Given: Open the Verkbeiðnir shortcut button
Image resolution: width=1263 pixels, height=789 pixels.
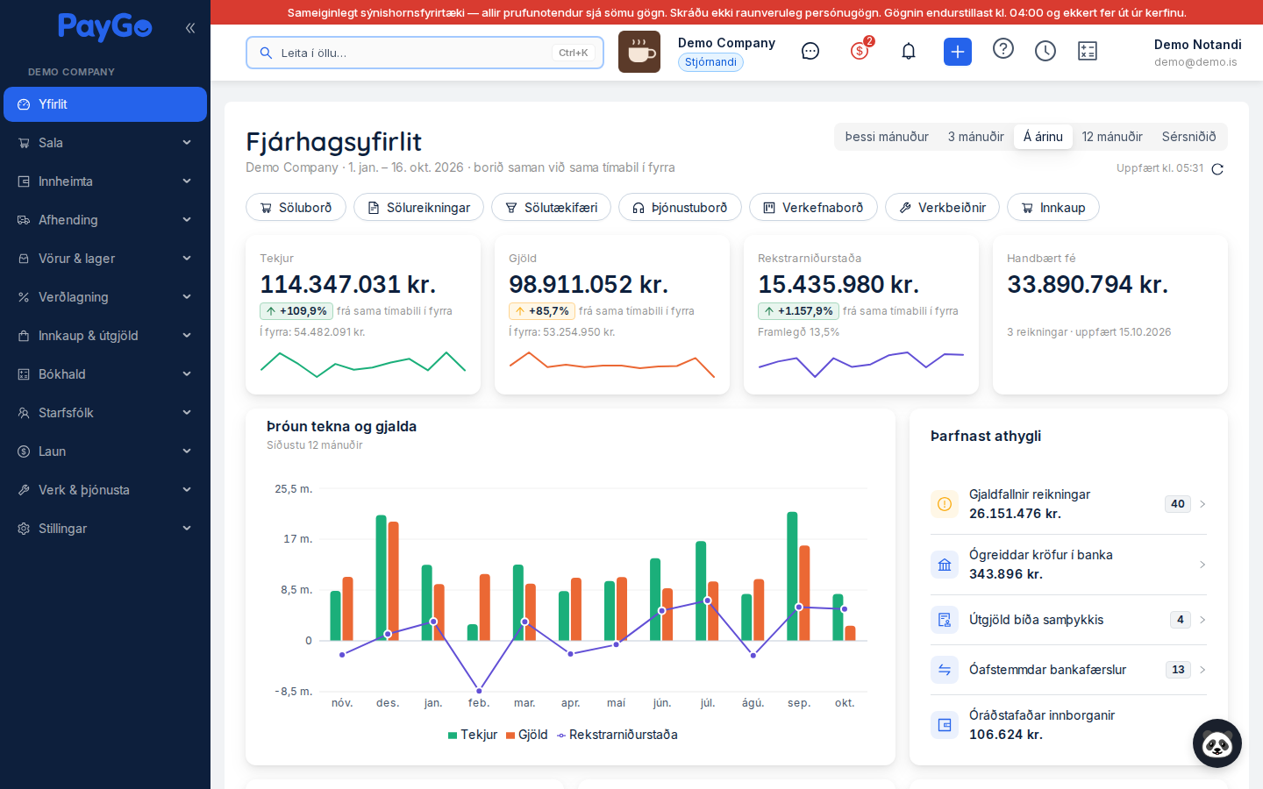Looking at the screenshot, I should click(x=942, y=208).
